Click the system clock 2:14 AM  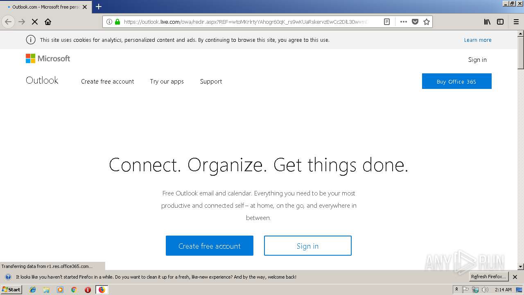point(503,290)
